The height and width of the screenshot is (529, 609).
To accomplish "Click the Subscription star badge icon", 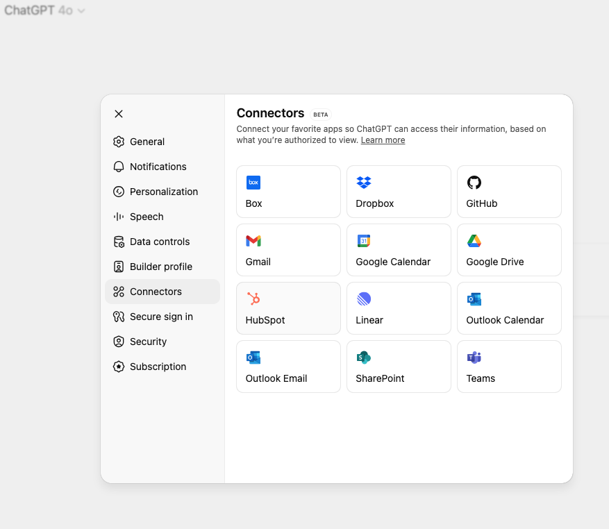I will 119,367.
